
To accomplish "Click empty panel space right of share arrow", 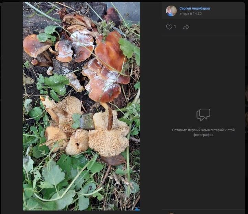I will pos(220,27).
